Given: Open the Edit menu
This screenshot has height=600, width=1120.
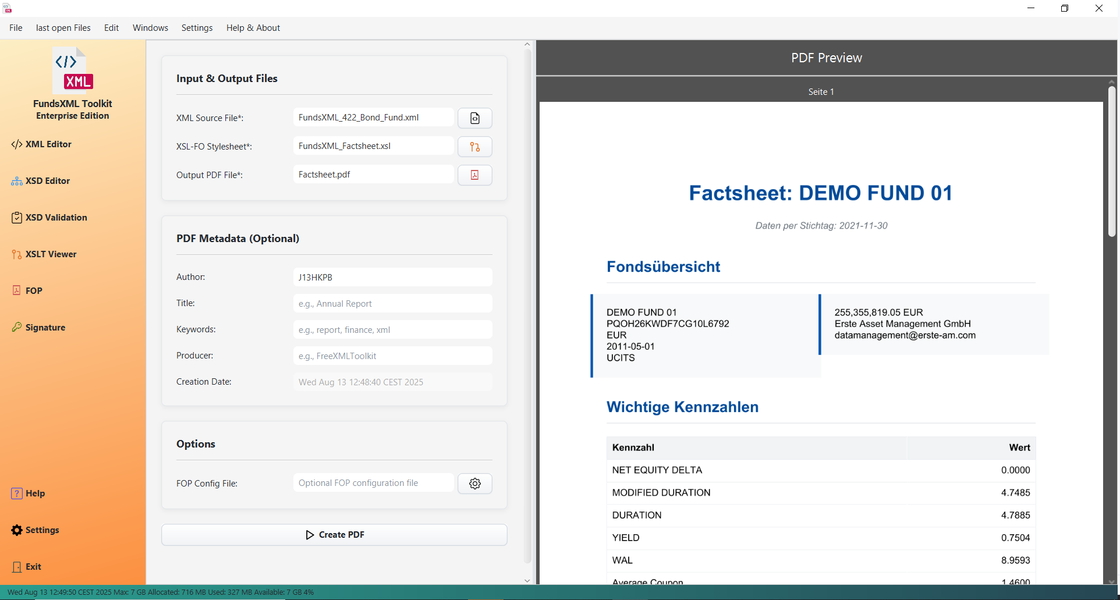Looking at the screenshot, I should [x=111, y=28].
